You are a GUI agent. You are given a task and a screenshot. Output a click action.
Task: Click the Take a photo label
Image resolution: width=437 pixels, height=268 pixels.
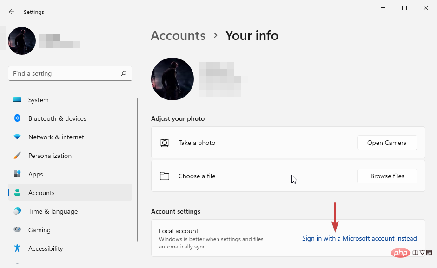(197, 143)
